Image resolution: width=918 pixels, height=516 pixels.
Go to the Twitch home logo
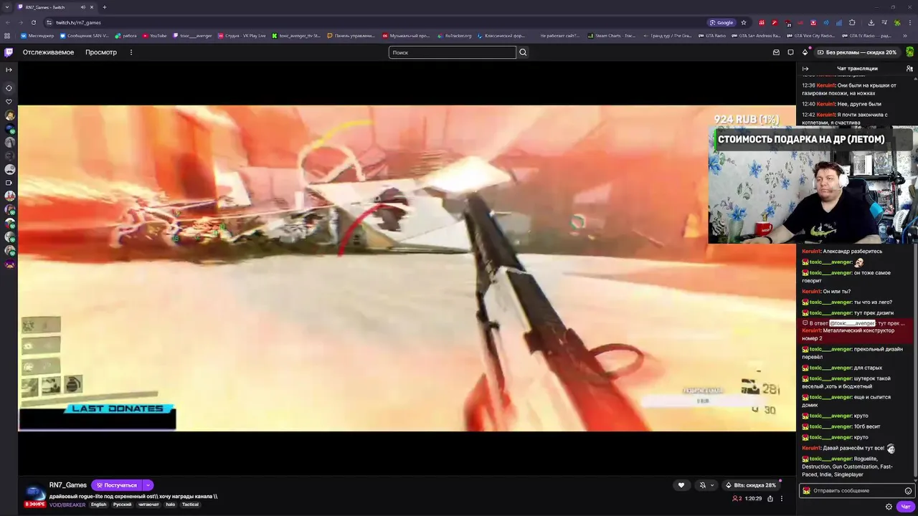[x=9, y=52]
